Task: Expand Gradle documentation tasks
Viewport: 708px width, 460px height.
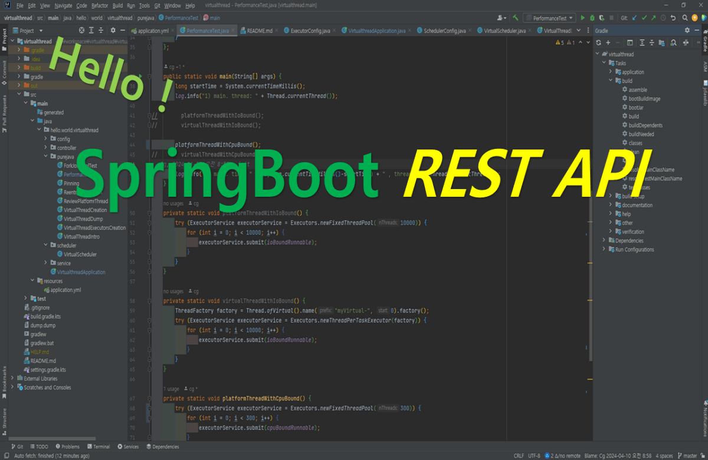Action: click(x=611, y=205)
